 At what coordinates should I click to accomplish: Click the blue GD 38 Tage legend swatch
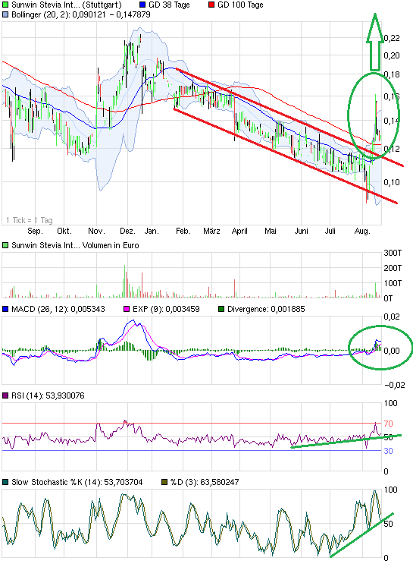pos(142,5)
